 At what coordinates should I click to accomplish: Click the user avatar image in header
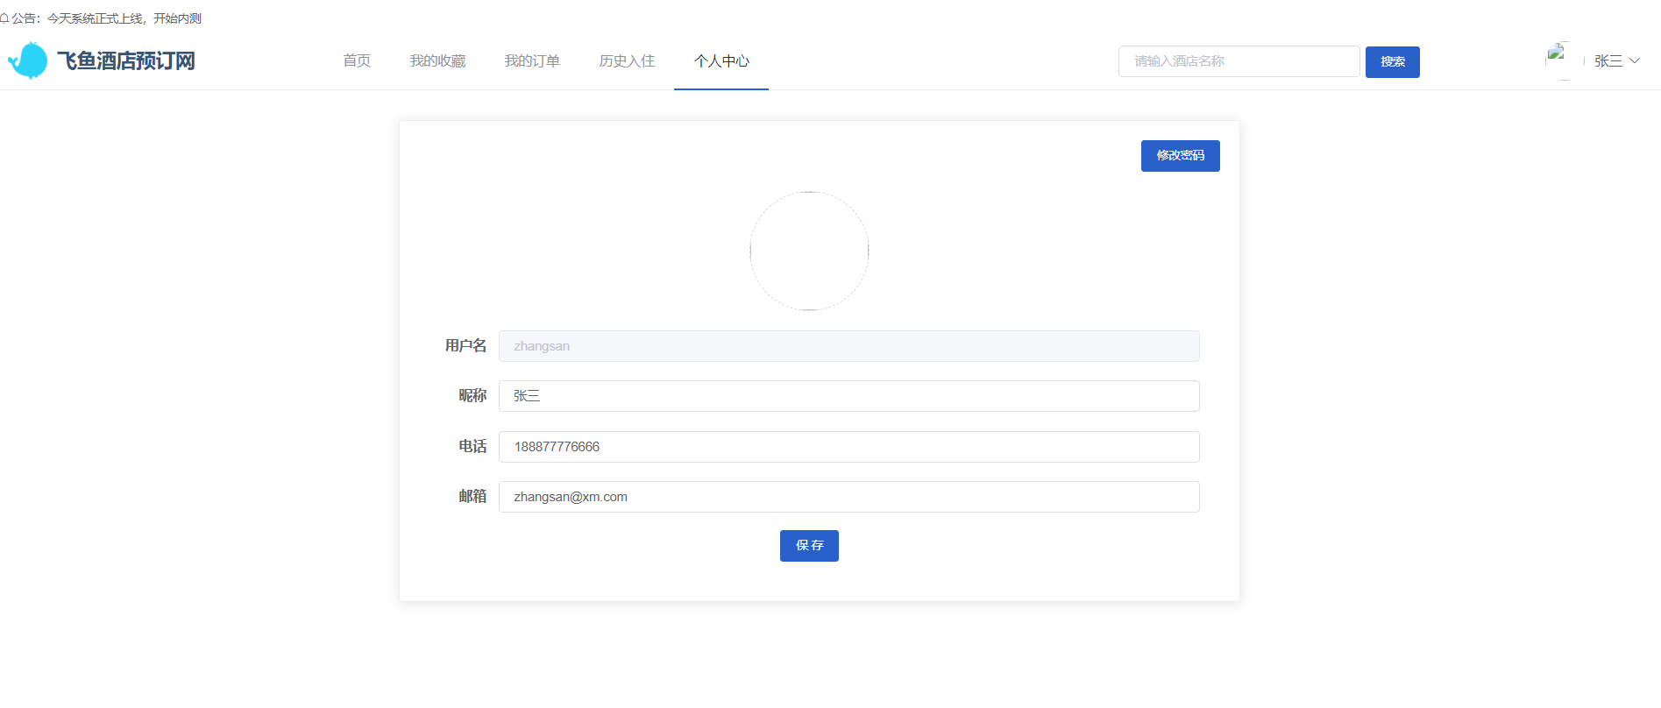(x=1563, y=60)
